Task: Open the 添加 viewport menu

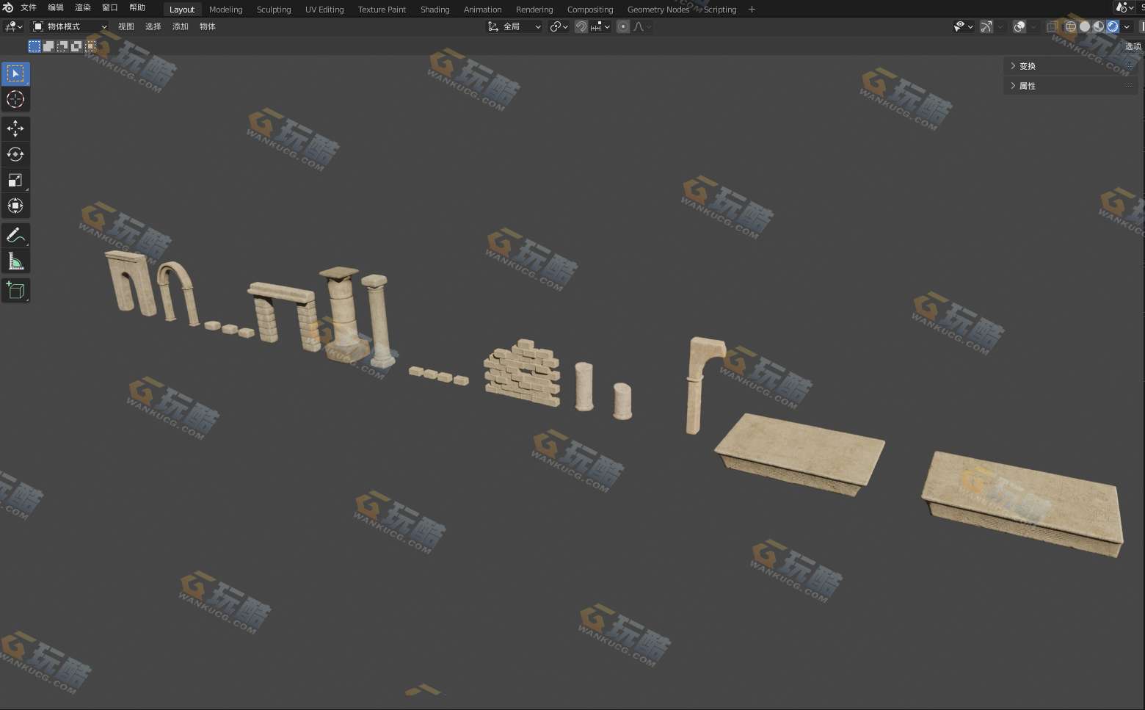Action: [181, 26]
